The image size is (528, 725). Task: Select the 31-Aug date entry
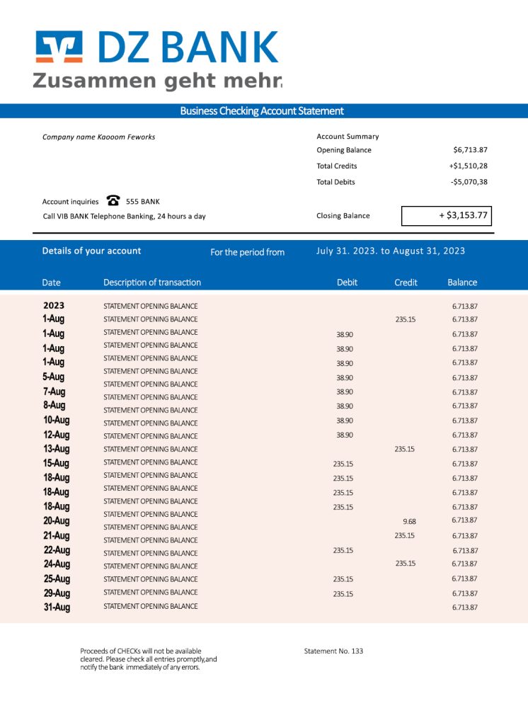tap(57, 607)
